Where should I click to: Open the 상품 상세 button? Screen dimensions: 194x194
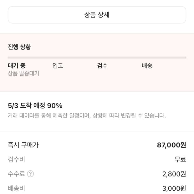(x=97, y=15)
